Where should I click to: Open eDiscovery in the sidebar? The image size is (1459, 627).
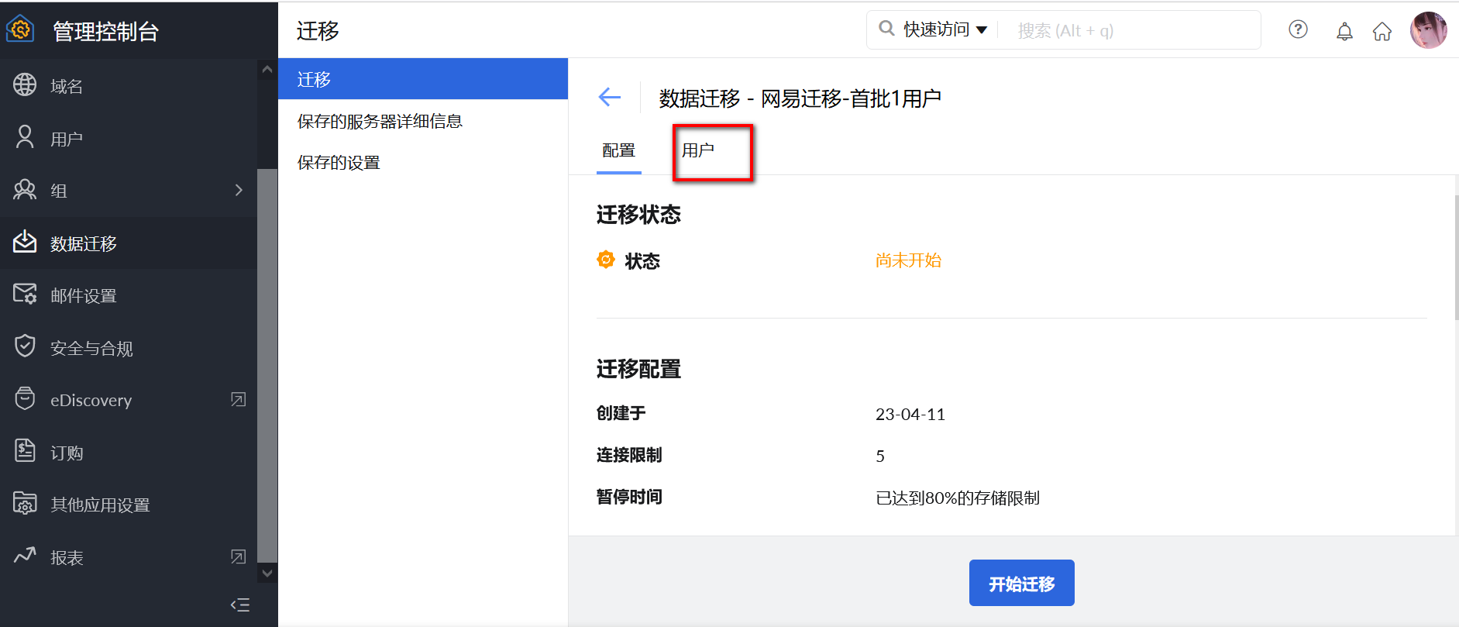pyautogui.click(x=91, y=400)
